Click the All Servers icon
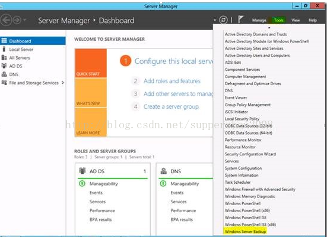The height and width of the screenshot is (237, 327). pyautogui.click(x=4, y=57)
